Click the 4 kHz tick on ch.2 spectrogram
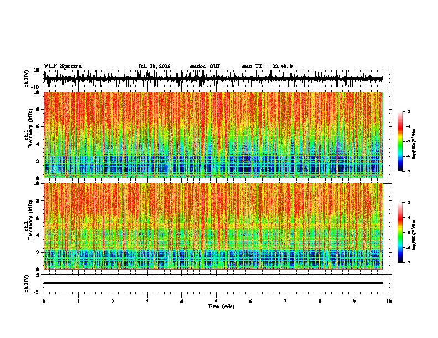The height and width of the screenshot is (338, 438). click(x=38, y=235)
